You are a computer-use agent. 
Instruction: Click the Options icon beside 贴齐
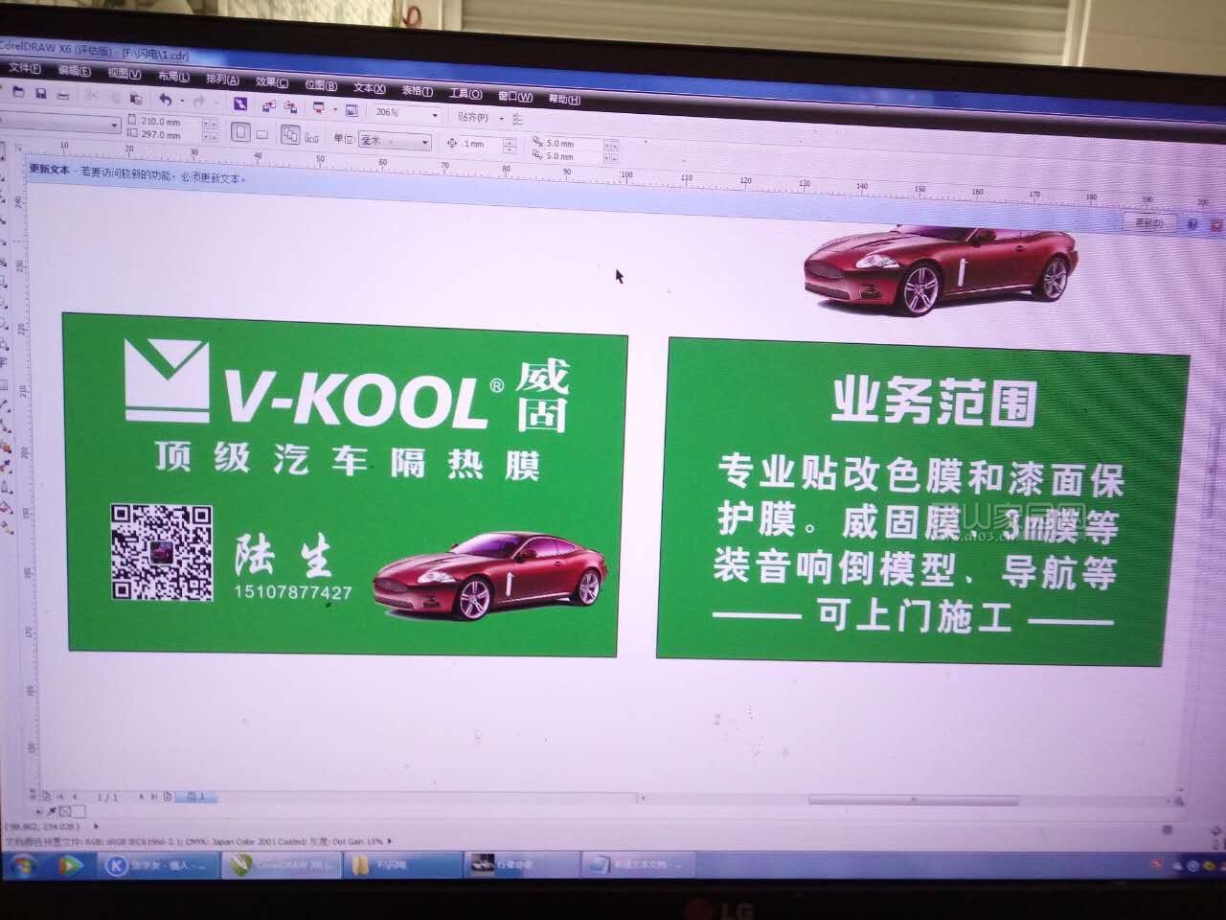point(518,120)
